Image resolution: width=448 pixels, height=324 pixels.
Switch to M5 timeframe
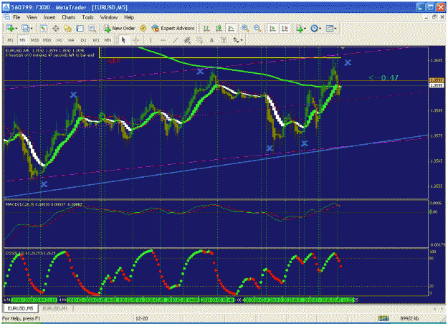[22, 40]
